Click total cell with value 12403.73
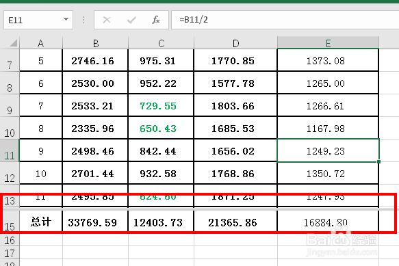Image resolution: width=399 pixels, height=266 pixels. coord(161,222)
